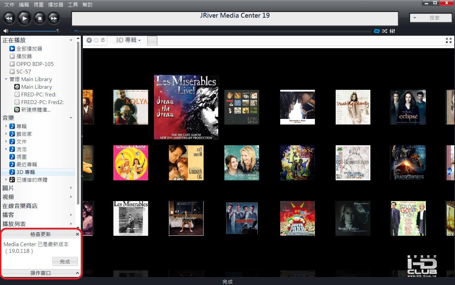Viewport: 455px width, 285px height.
Task: Expand the 播客 section arrow
Action: 71,215
